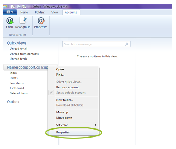Click the Windows Live Mail app icon
Screen dimensions: 176x149
tap(5, 6)
